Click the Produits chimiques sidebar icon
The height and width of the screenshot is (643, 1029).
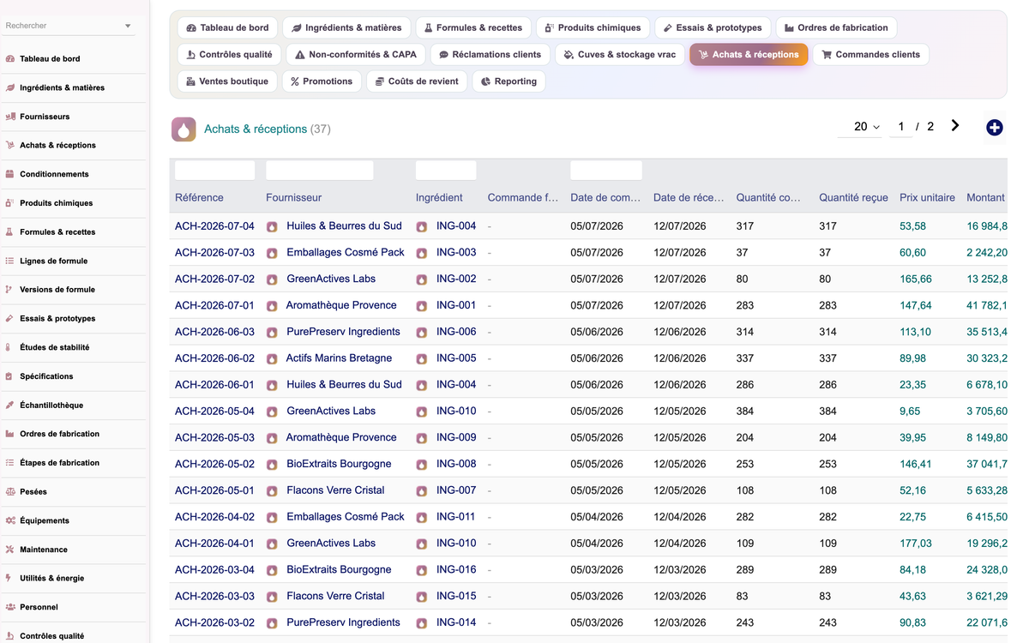coord(10,203)
